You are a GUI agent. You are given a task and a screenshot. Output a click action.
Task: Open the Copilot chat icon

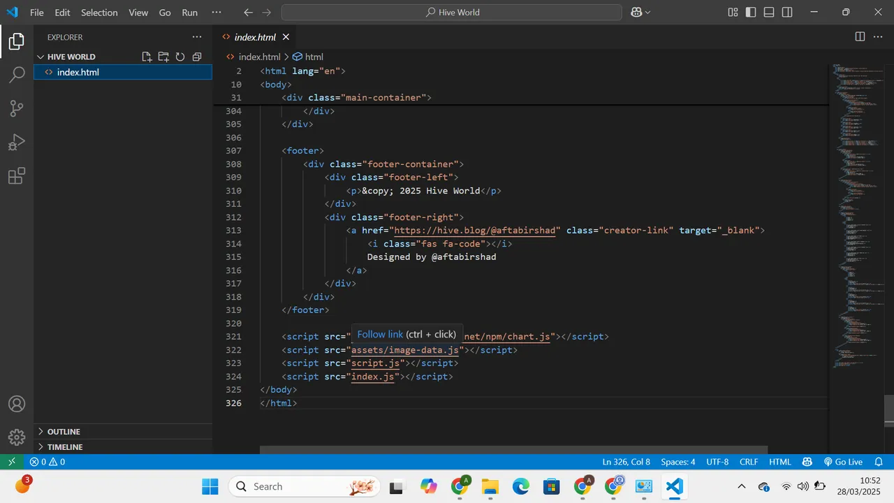coord(636,12)
